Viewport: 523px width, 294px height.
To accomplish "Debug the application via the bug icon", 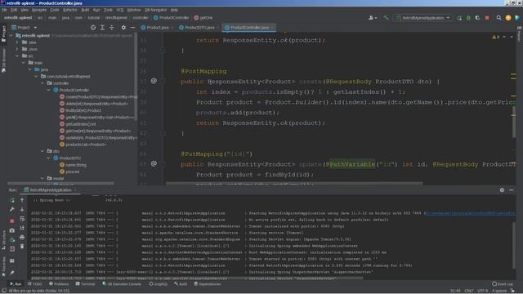I will point(468,18).
